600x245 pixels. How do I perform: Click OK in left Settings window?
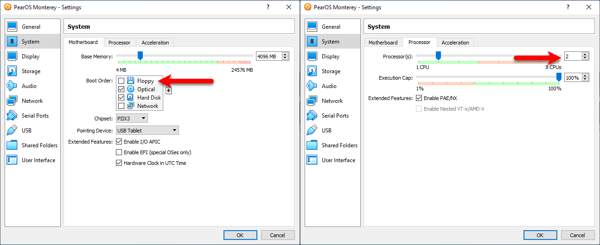(240, 235)
